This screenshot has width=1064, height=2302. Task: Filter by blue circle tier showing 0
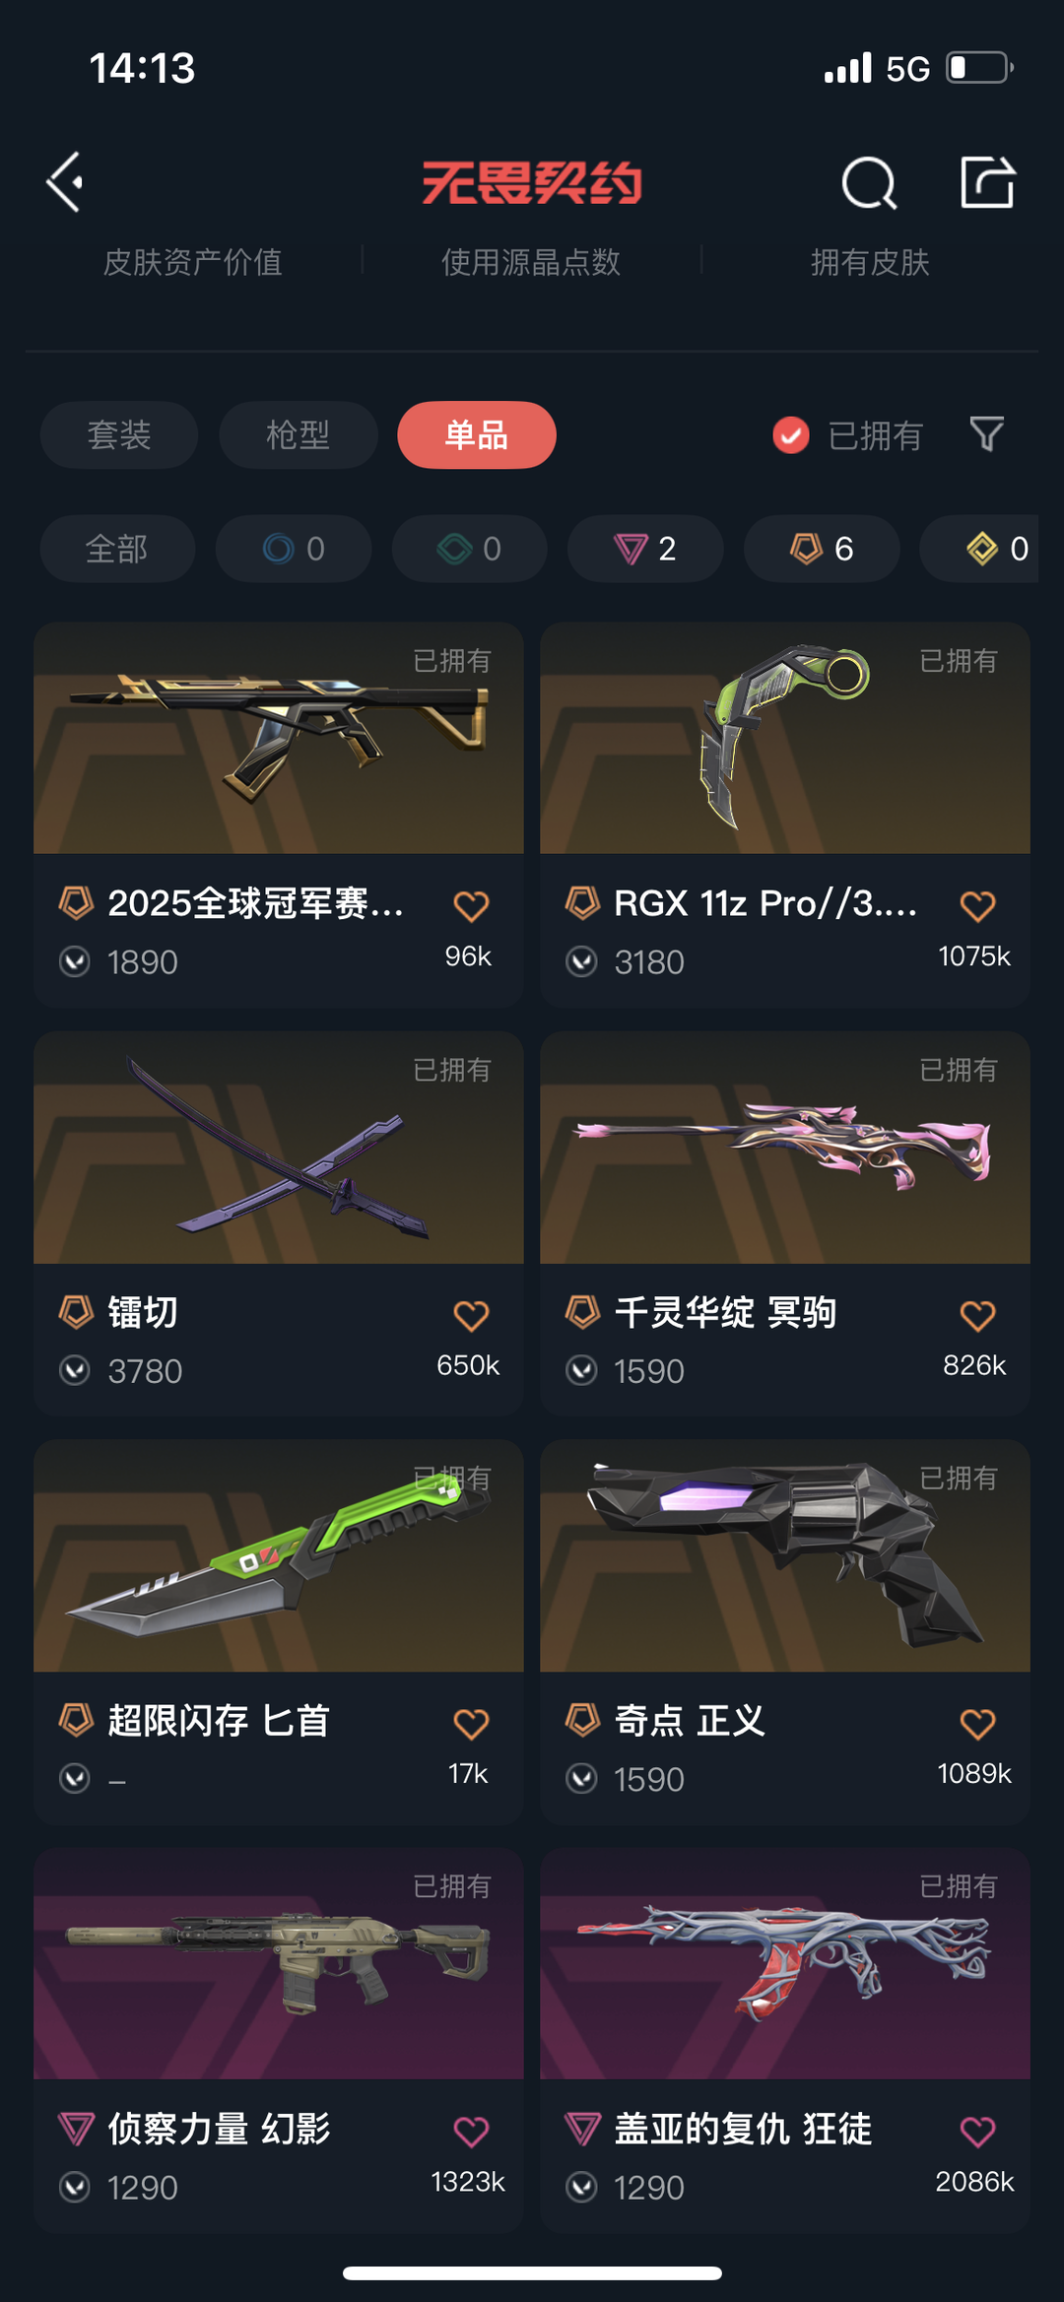click(294, 549)
